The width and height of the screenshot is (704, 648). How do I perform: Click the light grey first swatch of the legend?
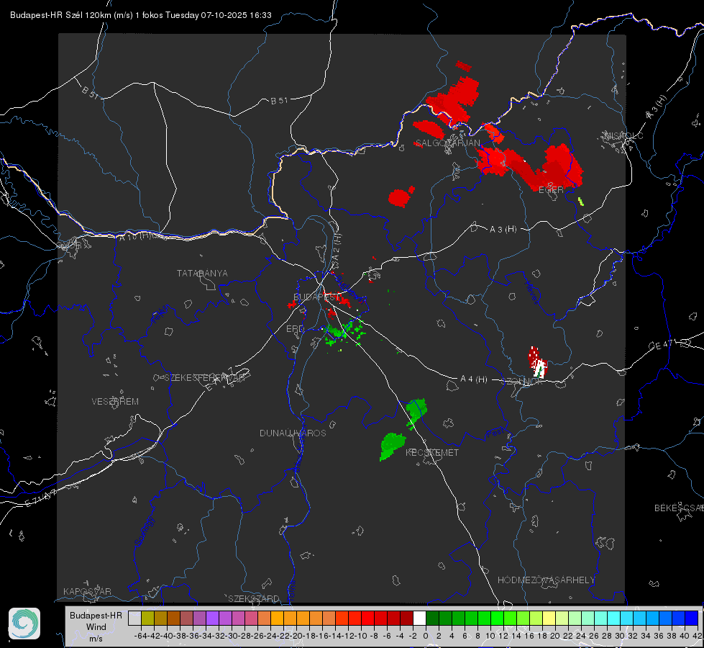coord(134,618)
